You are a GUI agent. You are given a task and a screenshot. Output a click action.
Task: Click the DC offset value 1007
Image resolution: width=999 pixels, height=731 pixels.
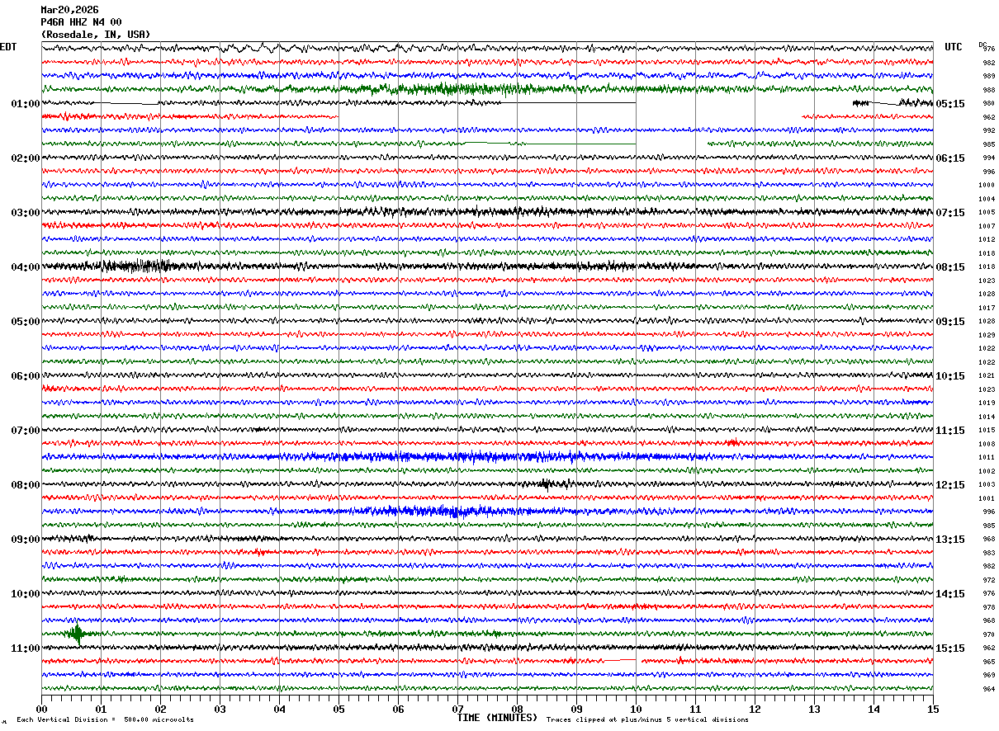point(987,226)
